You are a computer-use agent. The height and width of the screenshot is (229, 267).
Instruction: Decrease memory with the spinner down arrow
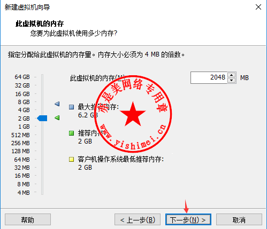pyautogui.click(x=232, y=81)
